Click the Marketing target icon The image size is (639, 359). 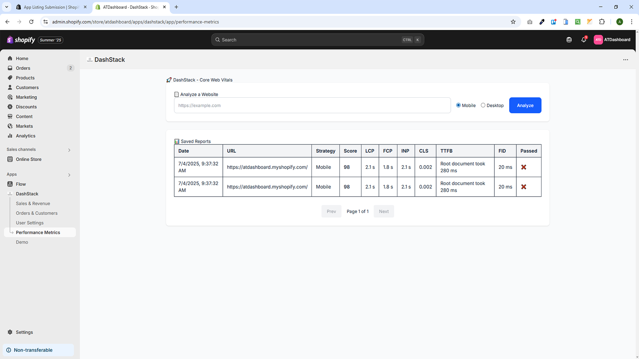click(x=10, y=97)
